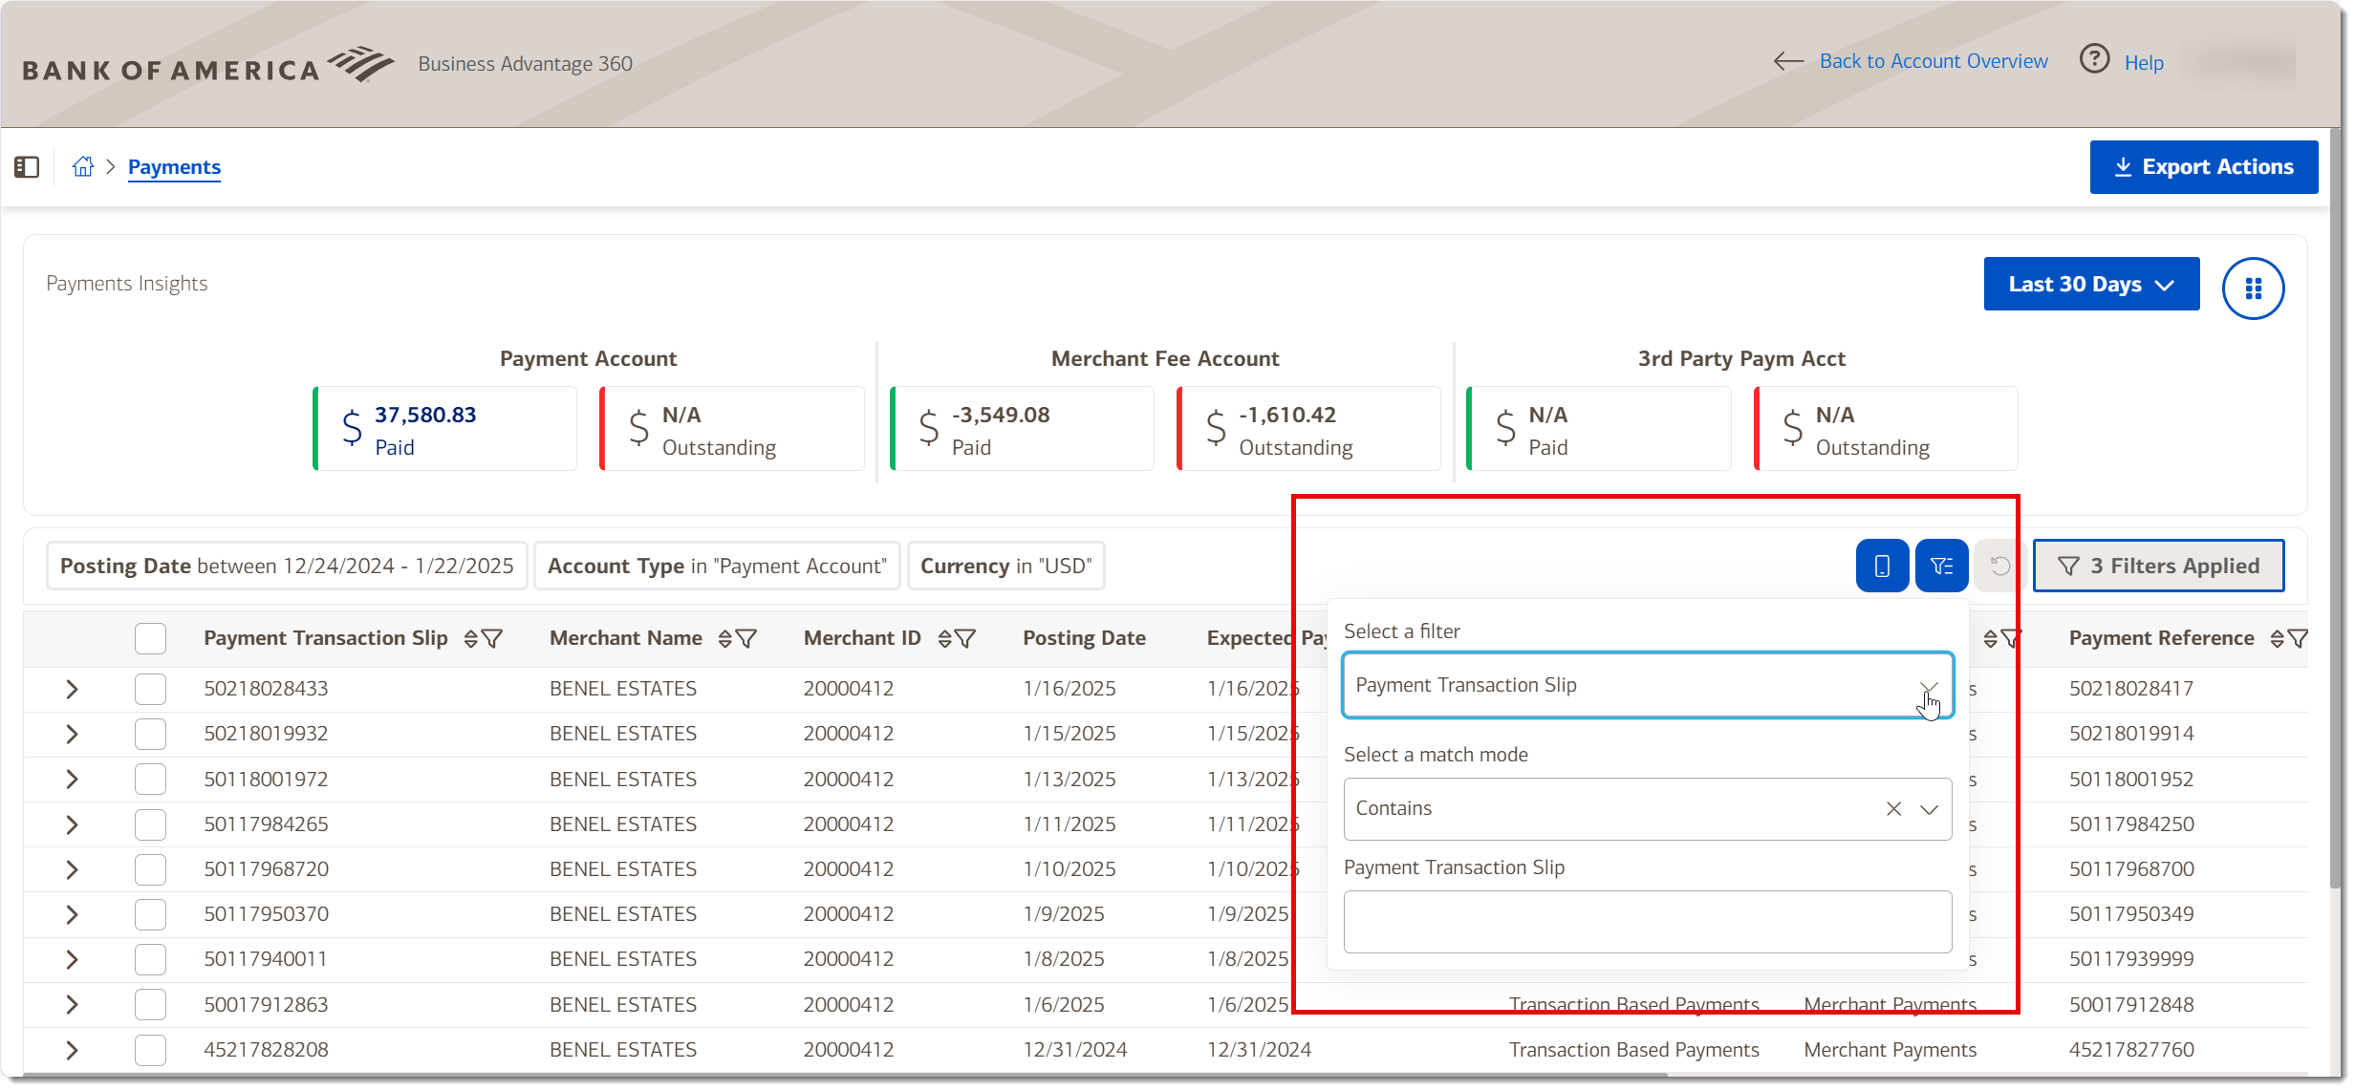
Task: Expand the row for slip 50117940011
Action: click(72, 959)
